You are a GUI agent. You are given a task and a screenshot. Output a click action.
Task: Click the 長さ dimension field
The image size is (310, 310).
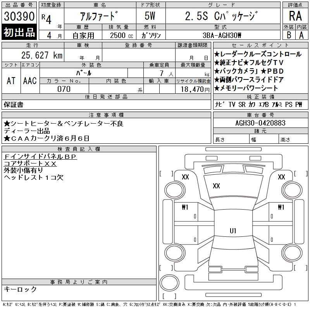(x=231, y=139)
